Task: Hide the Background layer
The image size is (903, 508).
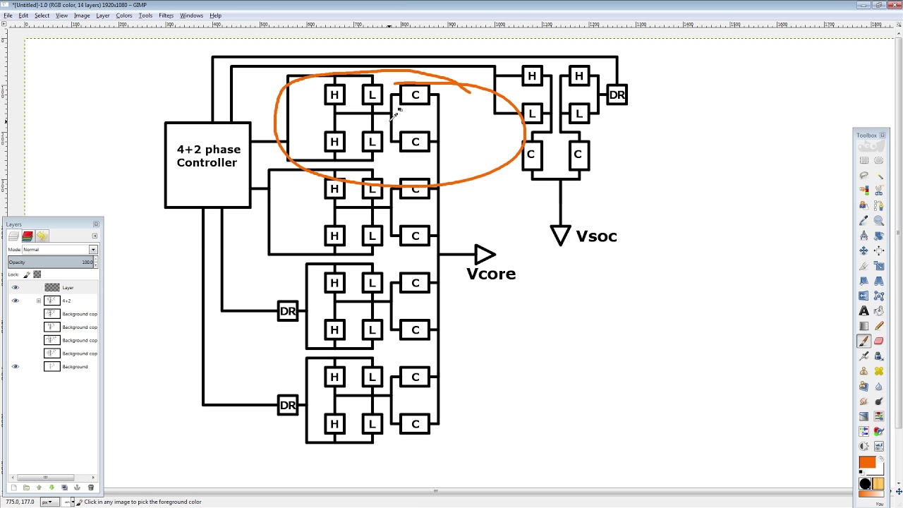Action: (x=15, y=366)
